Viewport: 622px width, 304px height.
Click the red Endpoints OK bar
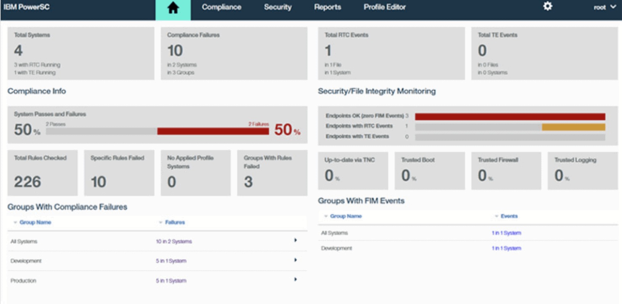[x=510, y=116]
